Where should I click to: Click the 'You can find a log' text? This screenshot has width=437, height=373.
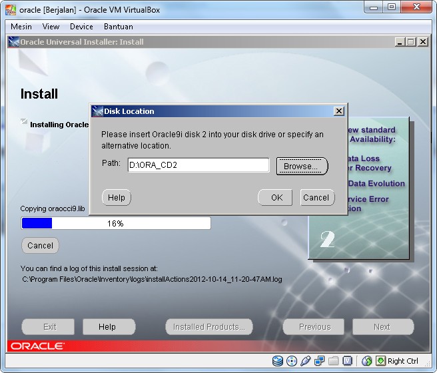coord(89,268)
